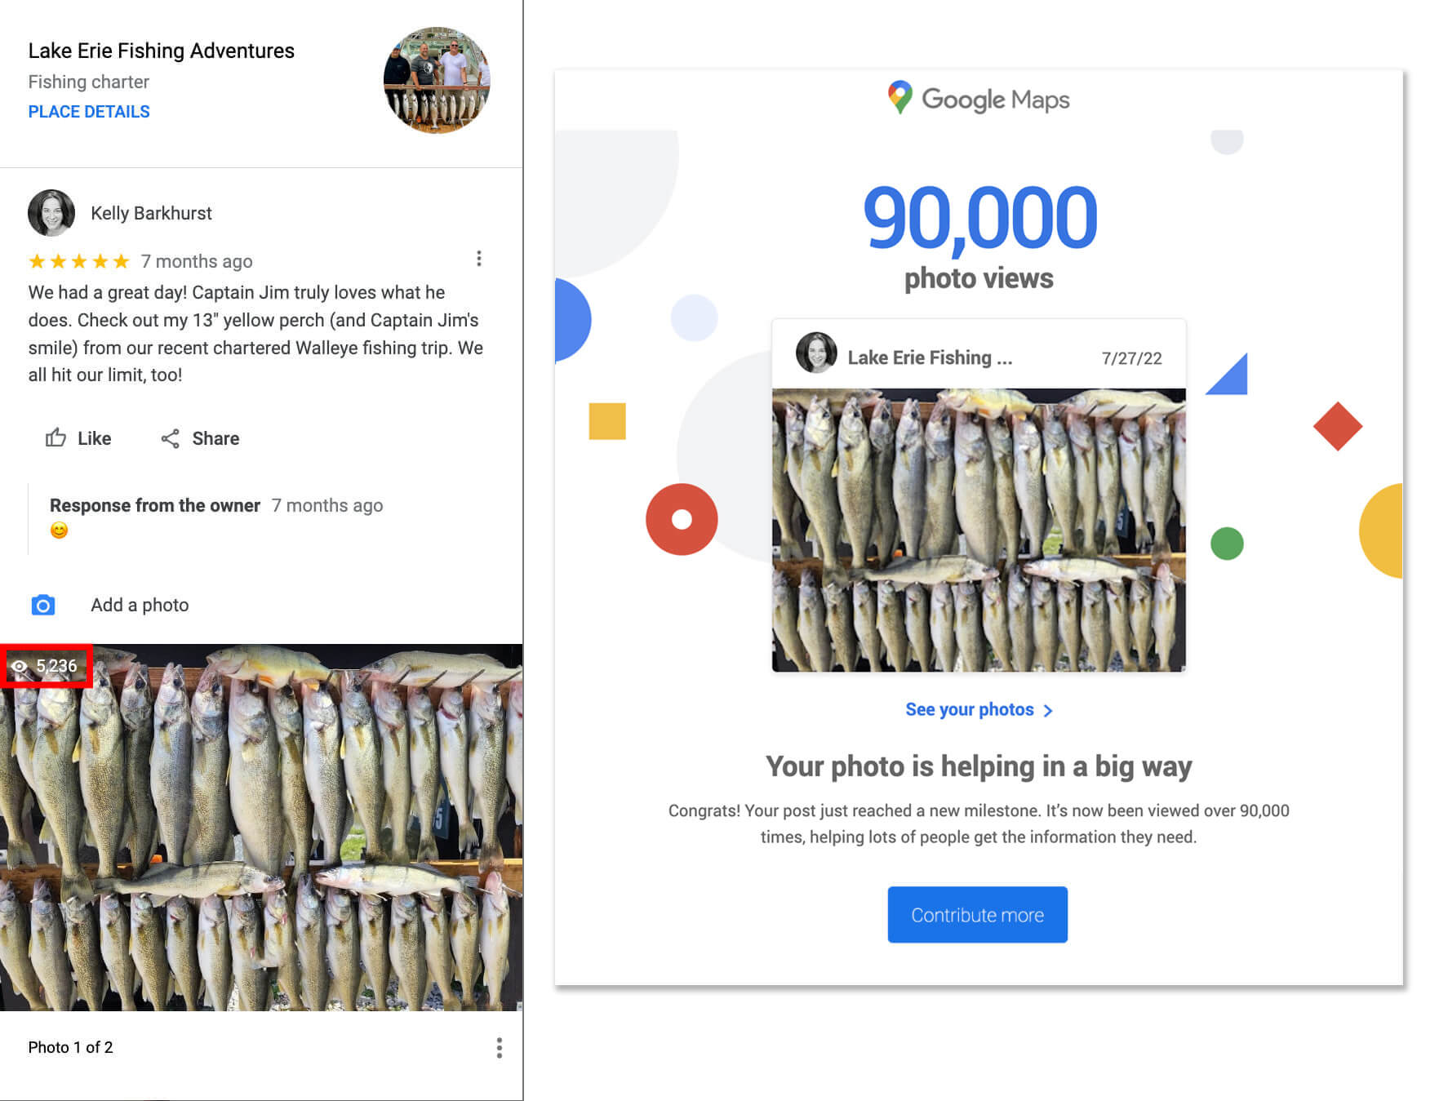1448x1101 pixels.
Task: Click Kelly Barkhurst reviewer avatar
Action: (x=51, y=213)
